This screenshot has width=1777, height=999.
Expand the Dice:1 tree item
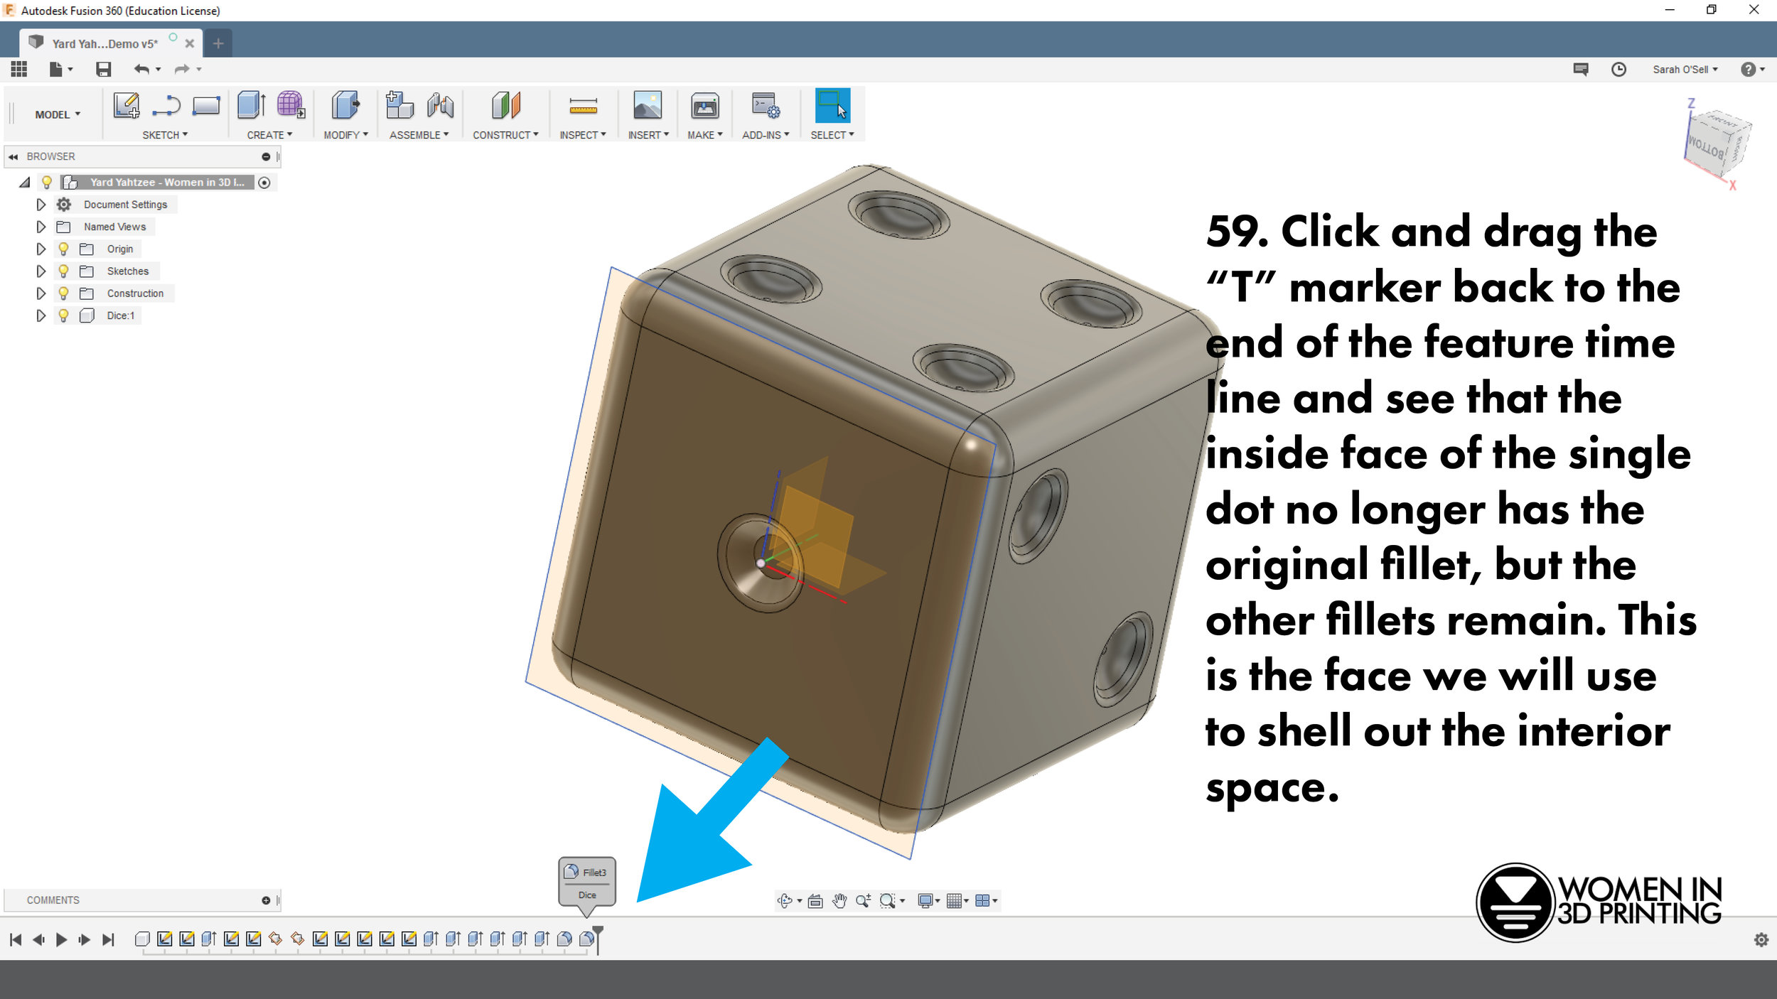tap(41, 315)
